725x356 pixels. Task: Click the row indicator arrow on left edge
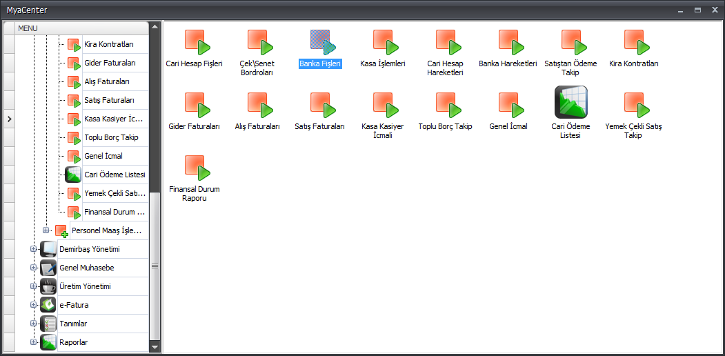pyautogui.click(x=9, y=119)
